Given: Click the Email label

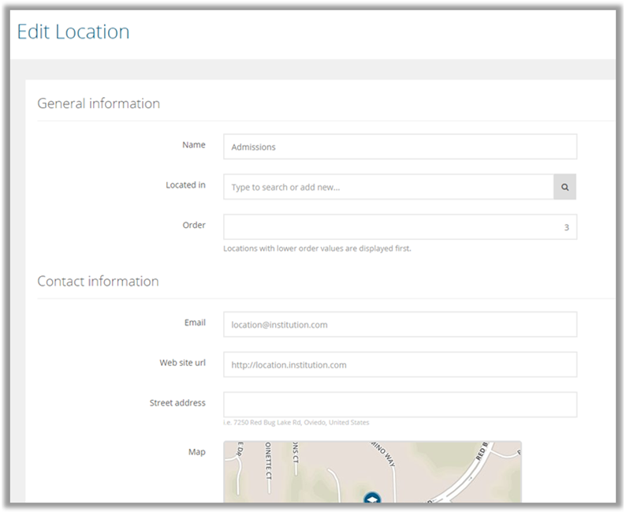Looking at the screenshot, I should coord(195,323).
